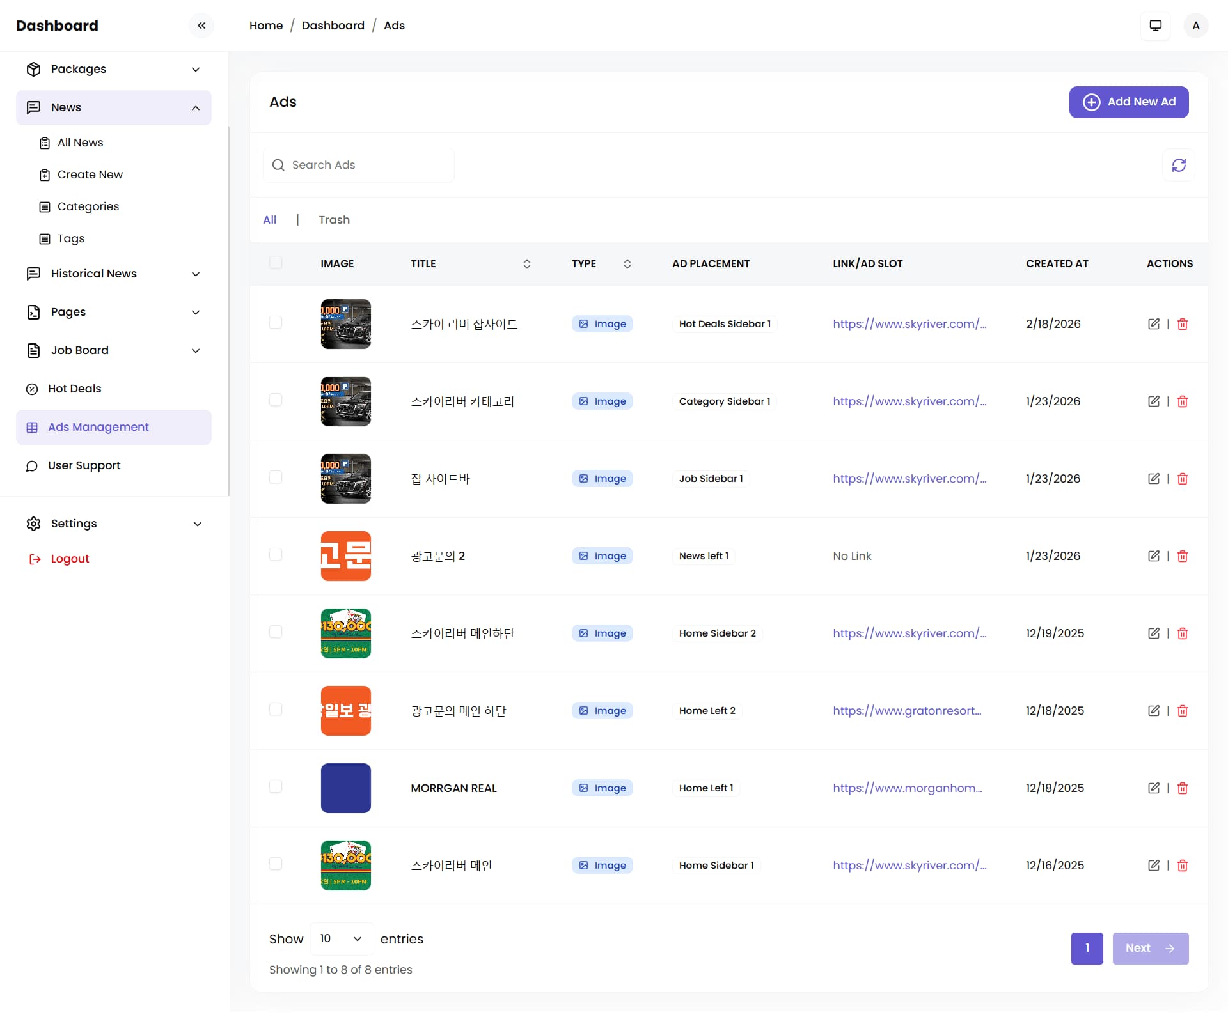Delete the MORRGAN REAL ad
Screen dimensions: 1228x1017
pyautogui.click(x=1182, y=788)
